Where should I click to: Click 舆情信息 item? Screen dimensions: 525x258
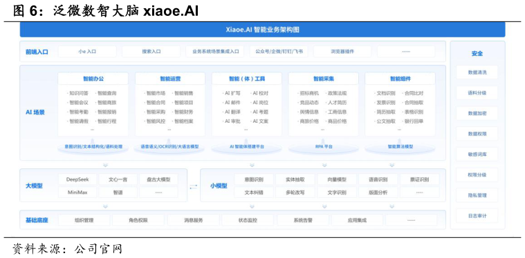coord(309,112)
